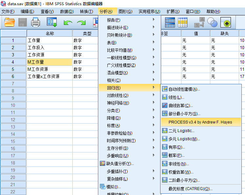Open the 实用程序(U) menu
This screenshot has height=195, width=245.
pos(149,11)
